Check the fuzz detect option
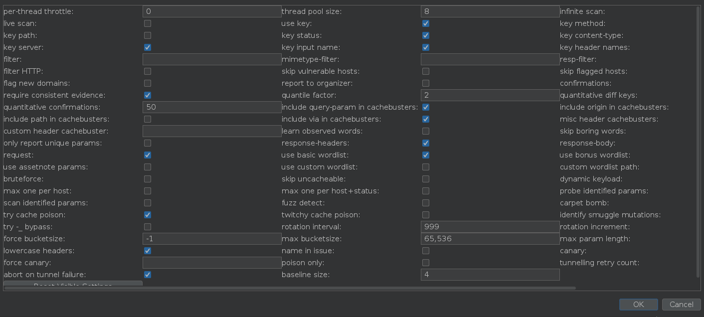The height and width of the screenshot is (317, 704). pos(426,203)
